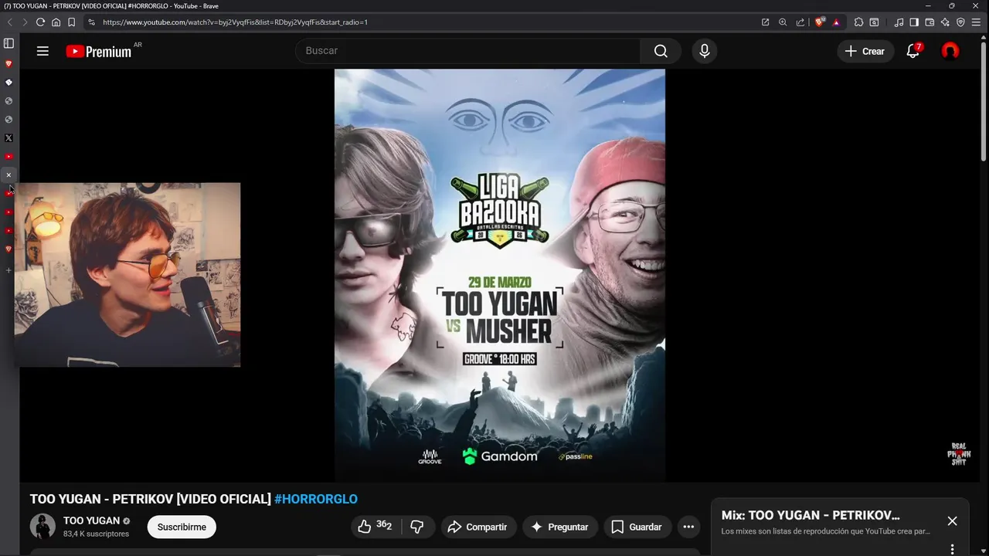989x556 pixels.
Task: Open the Brave main menu
Action: click(x=976, y=22)
